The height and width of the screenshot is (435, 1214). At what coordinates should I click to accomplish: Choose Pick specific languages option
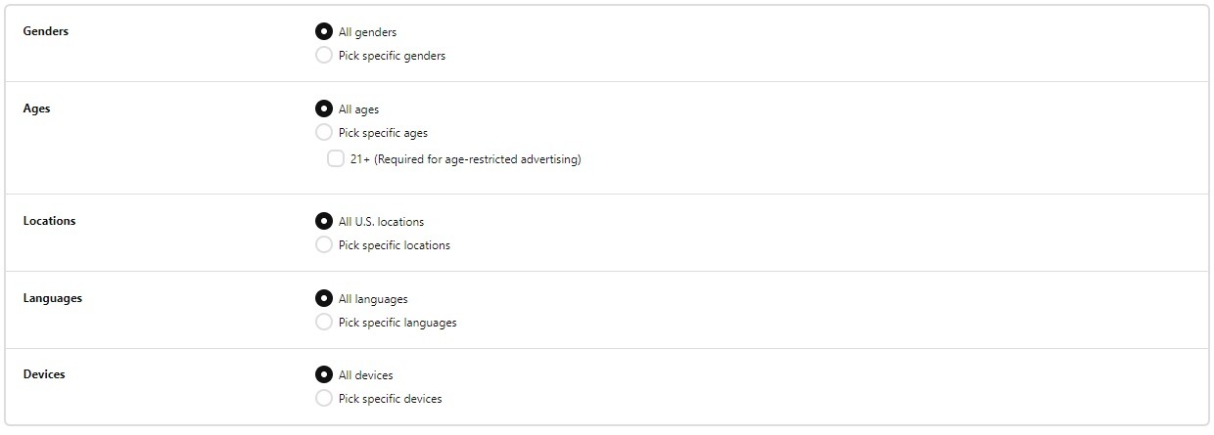pos(324,322)
